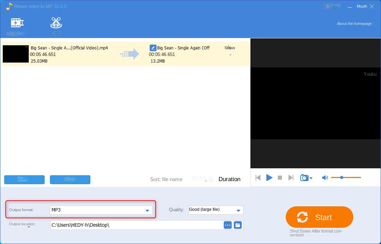The image size is (381, 244).
Task: Click the Stop playback icon
Action: 280,178
